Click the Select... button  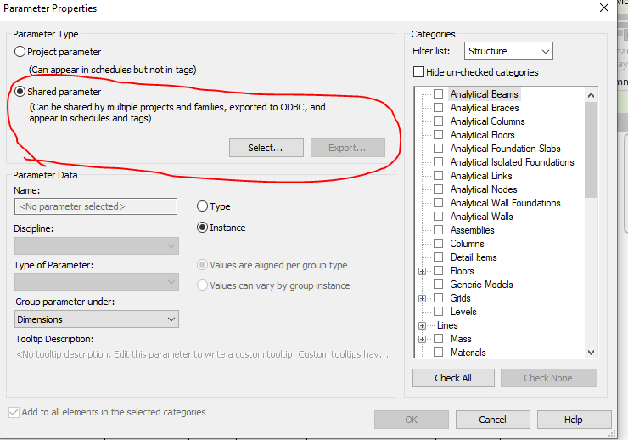(x=266, y=148)
